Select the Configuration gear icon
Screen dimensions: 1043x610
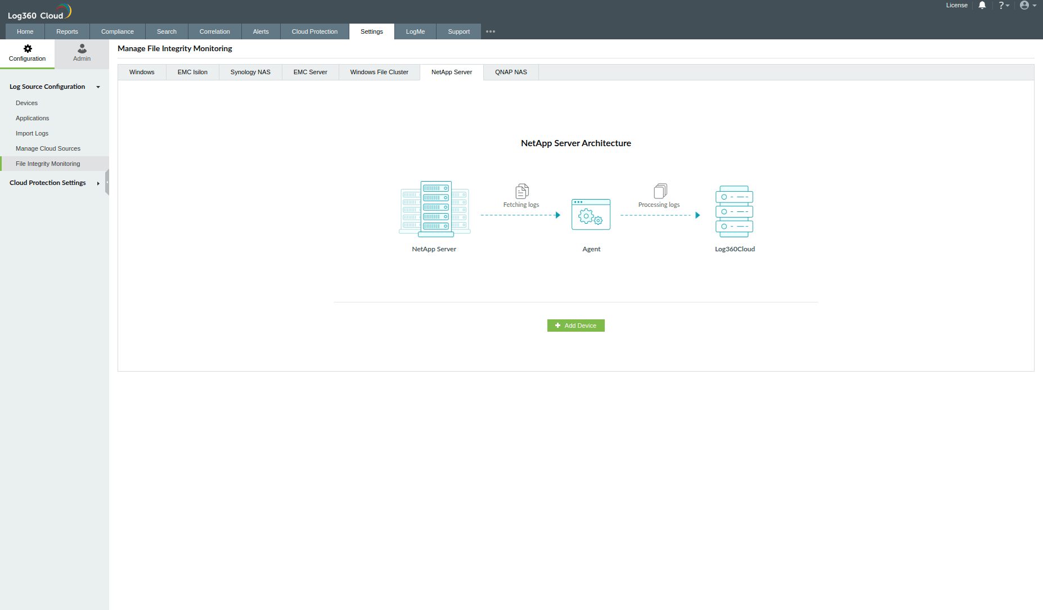pos(27,53)
